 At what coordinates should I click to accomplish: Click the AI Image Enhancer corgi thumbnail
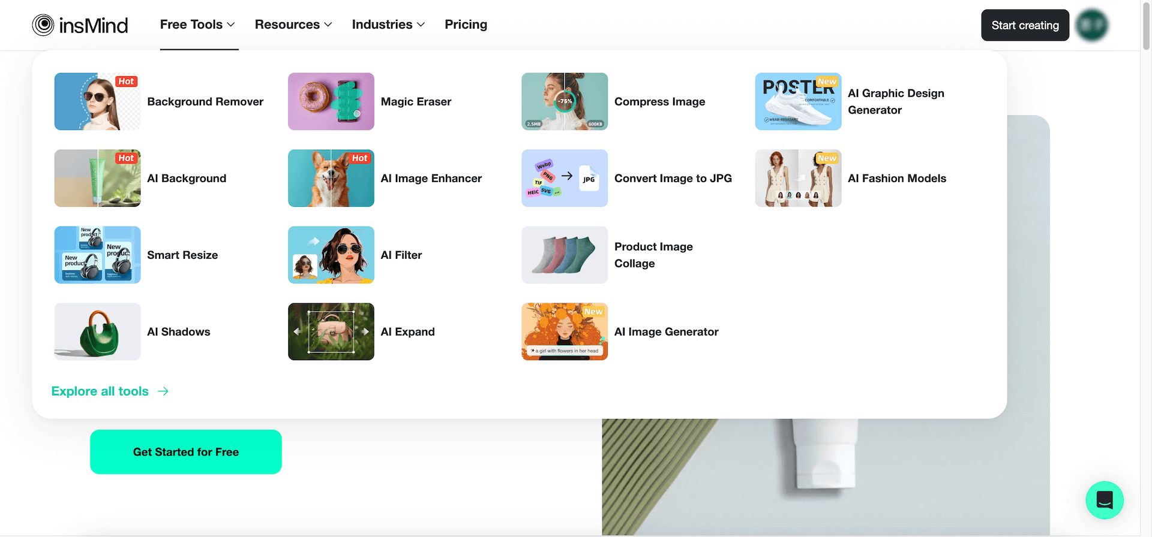[331, 178]
